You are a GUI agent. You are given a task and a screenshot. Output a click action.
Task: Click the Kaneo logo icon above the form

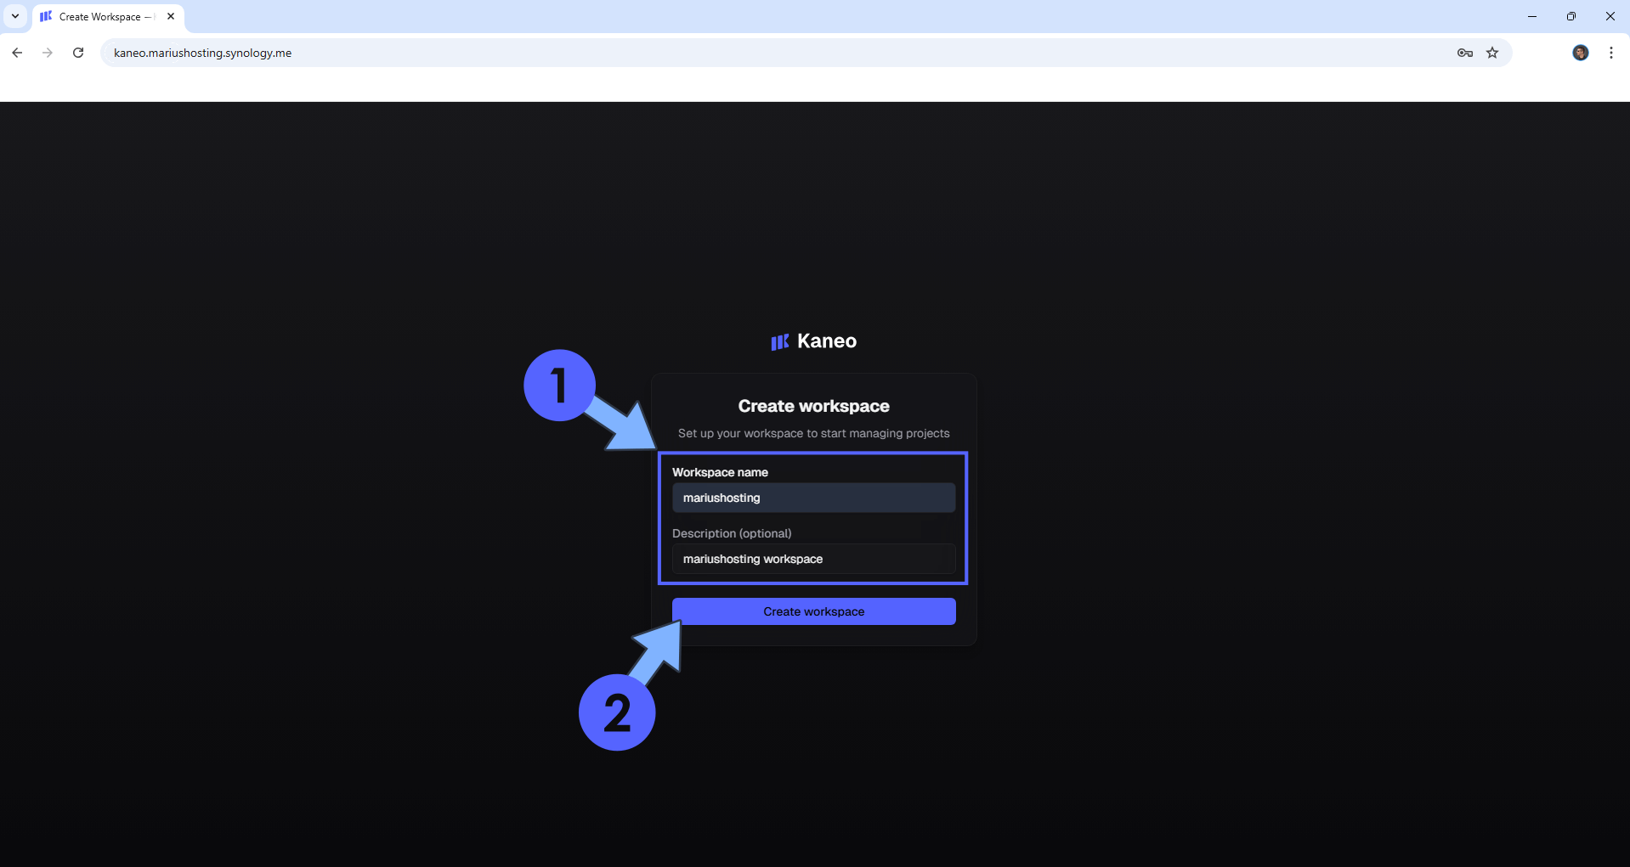(x=779, y=341)
